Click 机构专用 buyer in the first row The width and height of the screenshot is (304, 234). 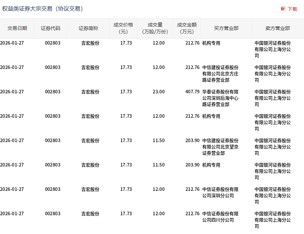click(211, 43)
